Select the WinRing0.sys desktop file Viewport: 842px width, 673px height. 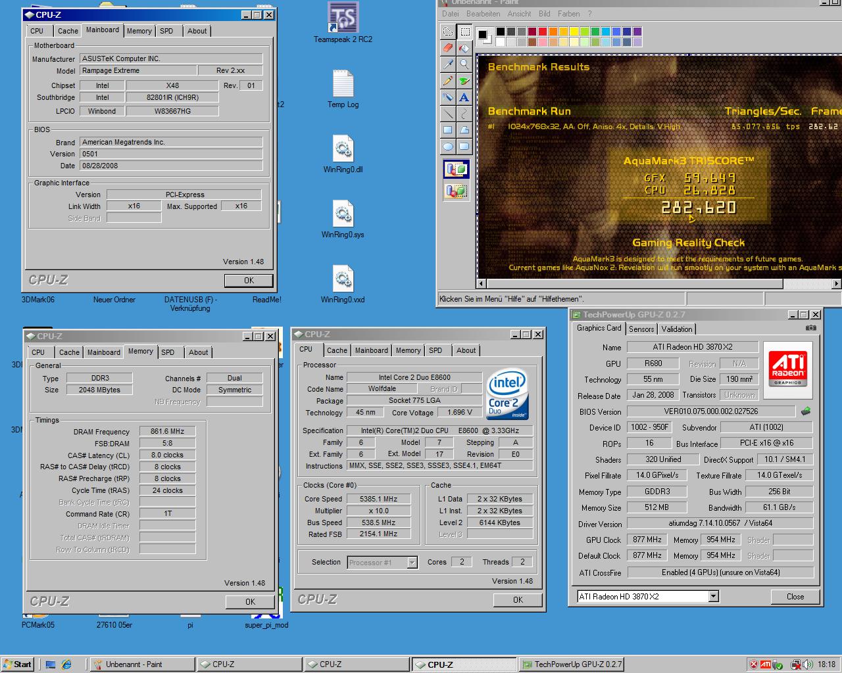[343, 219]
